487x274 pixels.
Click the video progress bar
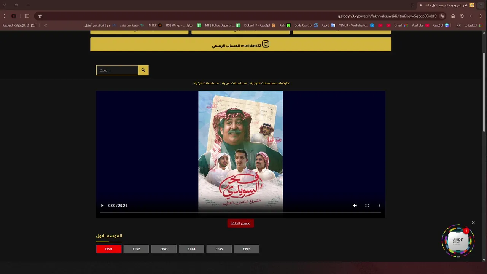[240, 212]
